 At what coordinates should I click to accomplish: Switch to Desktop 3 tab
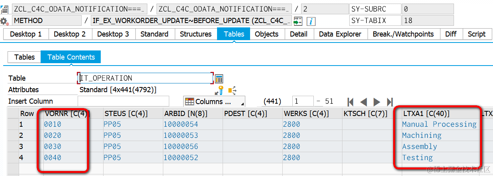pos(113,34)
